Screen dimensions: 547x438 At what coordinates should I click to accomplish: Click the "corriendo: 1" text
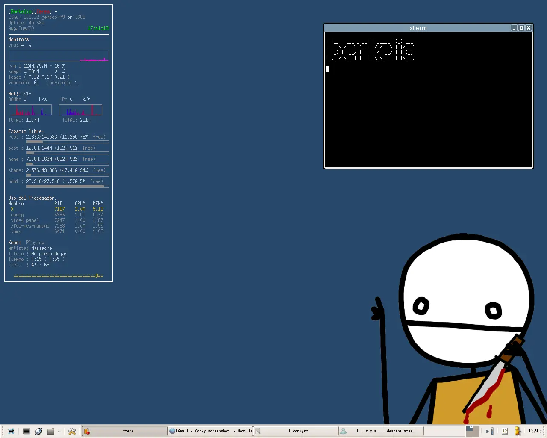point(62,83)
